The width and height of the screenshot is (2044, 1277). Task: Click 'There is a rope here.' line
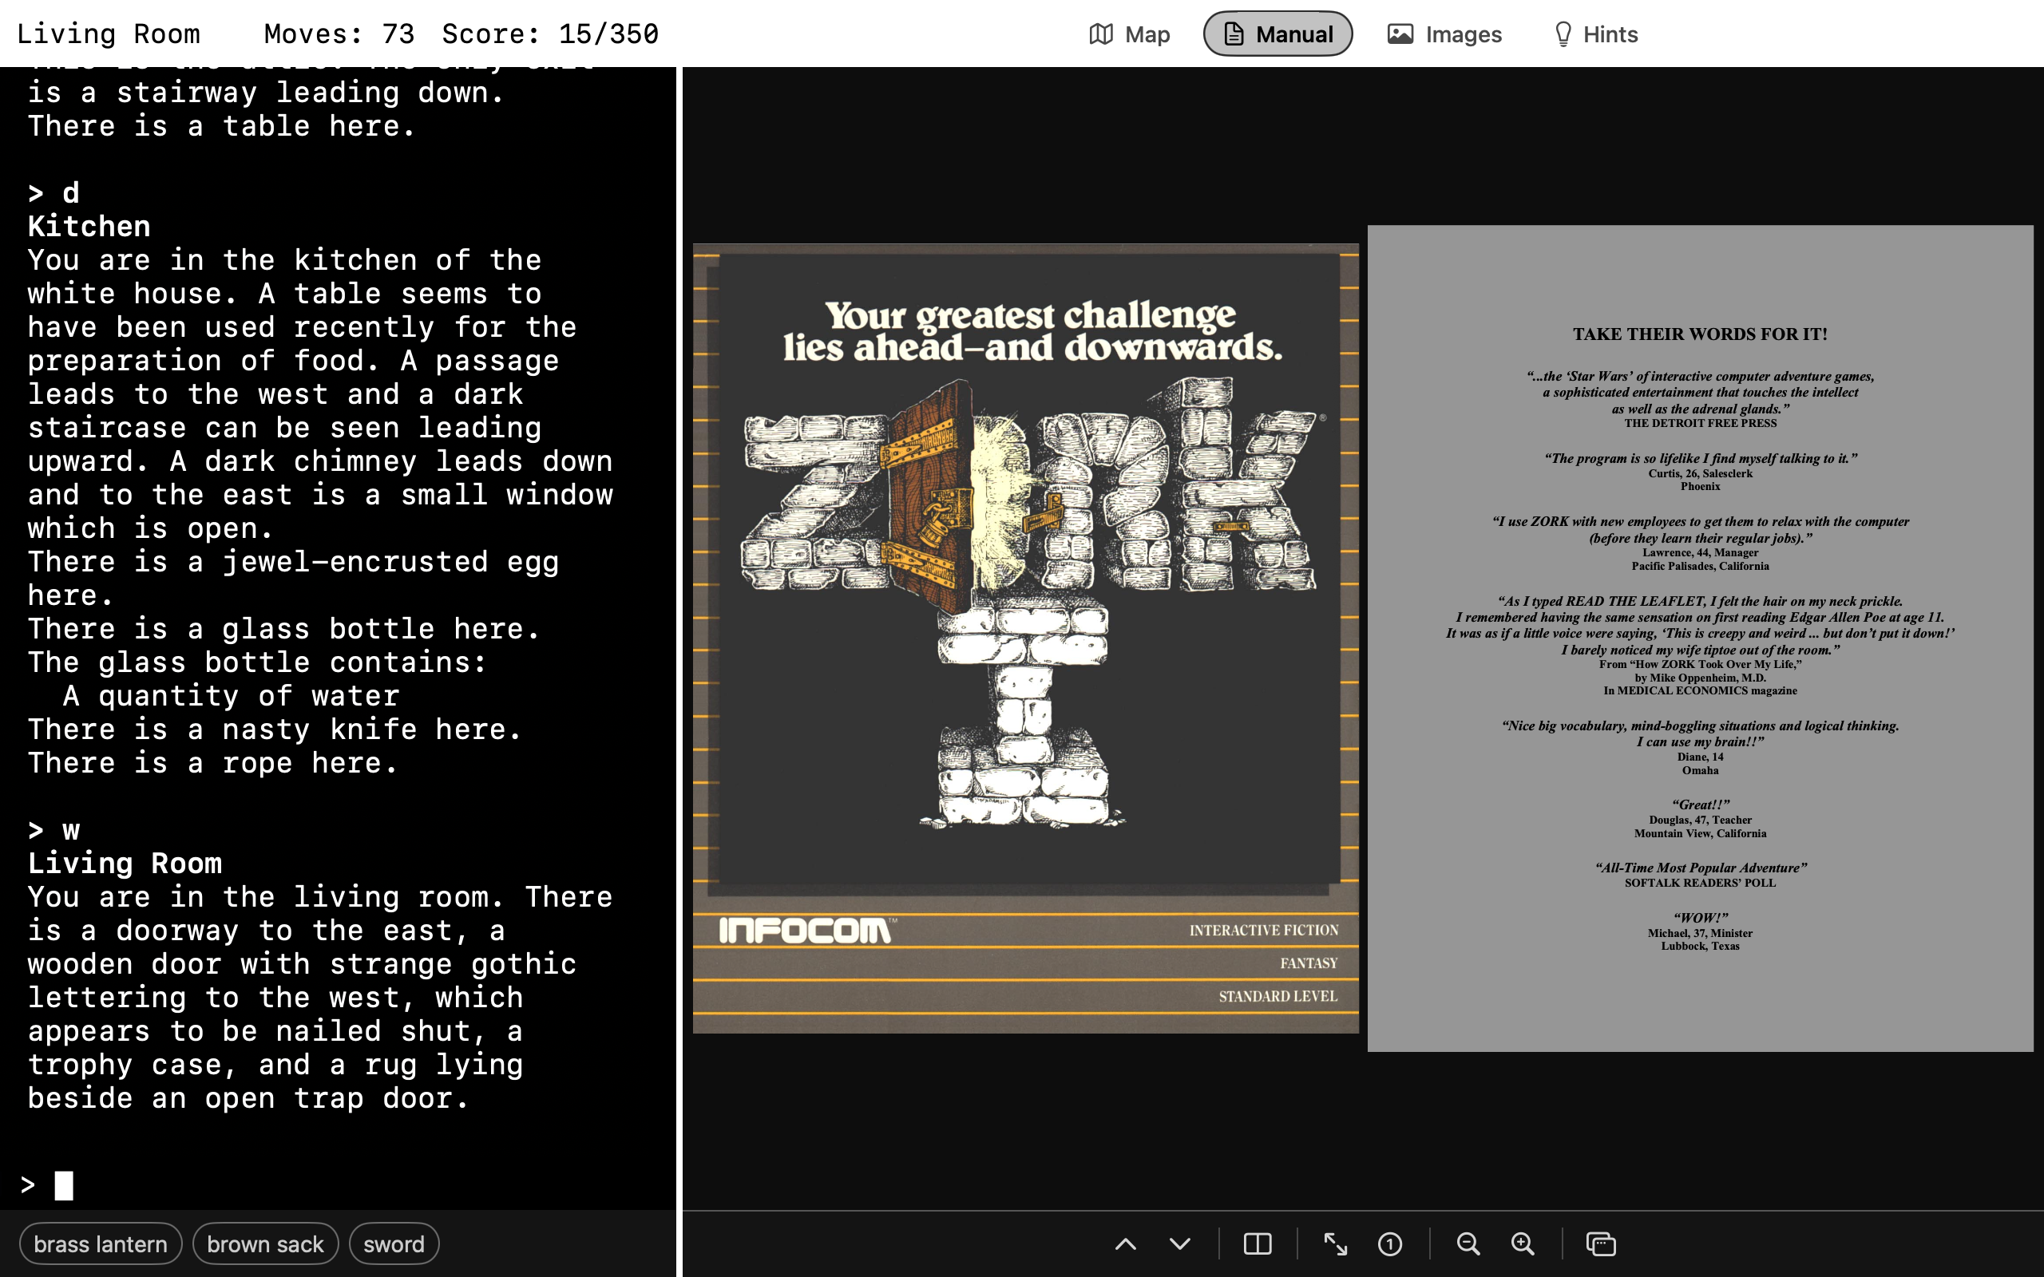[213, 763]
